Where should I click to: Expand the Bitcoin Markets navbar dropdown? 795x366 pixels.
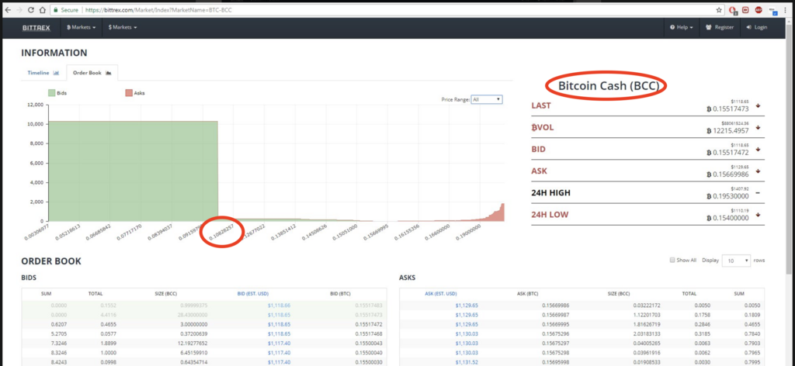point(81,27)
